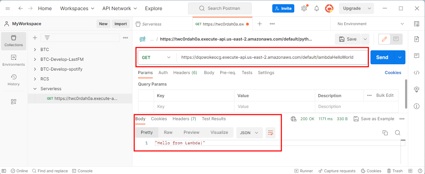Screen dimensions: 425x174
Task: Open Related requests lightbulb icon
Action: [416, 89]
